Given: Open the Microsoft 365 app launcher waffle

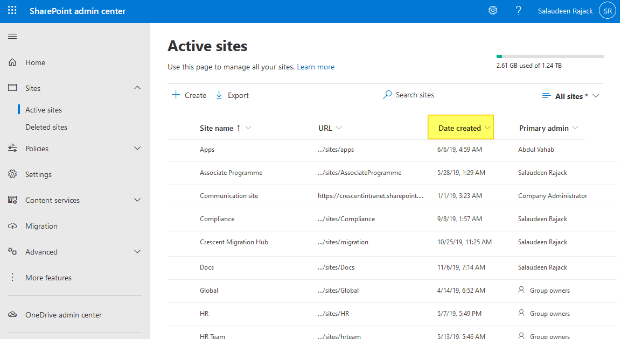Looking at the screenshot, I should [x=12, y=10].
